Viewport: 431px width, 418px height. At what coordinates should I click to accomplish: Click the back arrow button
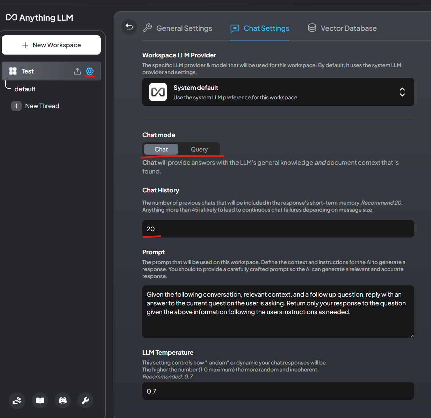[x=129, y=27]
